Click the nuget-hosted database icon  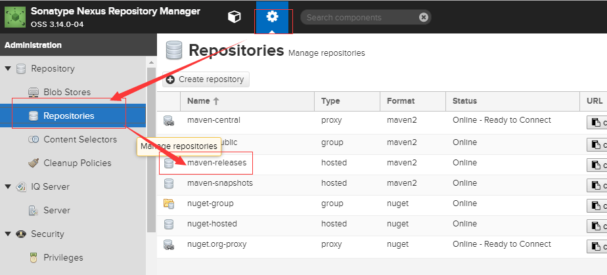tap(169, 224)
